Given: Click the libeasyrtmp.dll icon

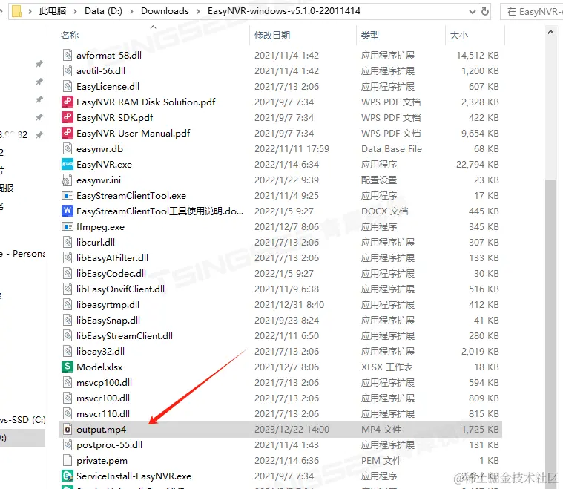Looking at the screenshot, I should point(68,305).
